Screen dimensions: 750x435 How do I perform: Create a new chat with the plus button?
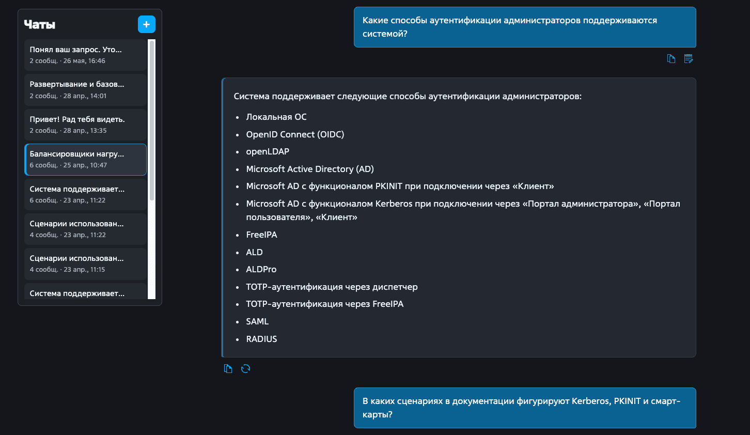tap(146, 24)
